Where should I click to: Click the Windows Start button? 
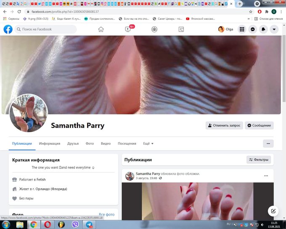pos(6,224)
